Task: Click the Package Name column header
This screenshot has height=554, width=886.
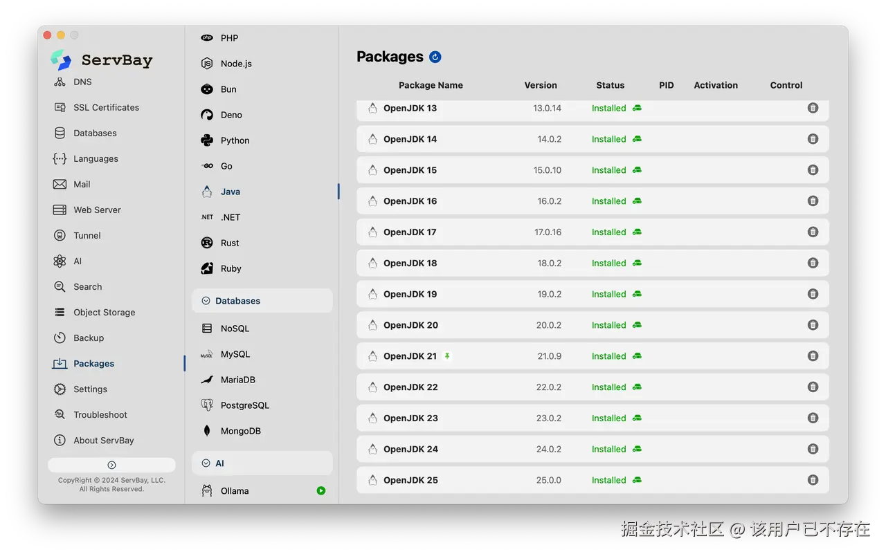Action: coord(431,85)
